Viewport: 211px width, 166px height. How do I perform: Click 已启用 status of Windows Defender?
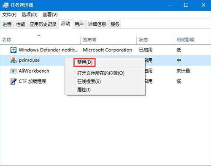click(x=146, y=50)
